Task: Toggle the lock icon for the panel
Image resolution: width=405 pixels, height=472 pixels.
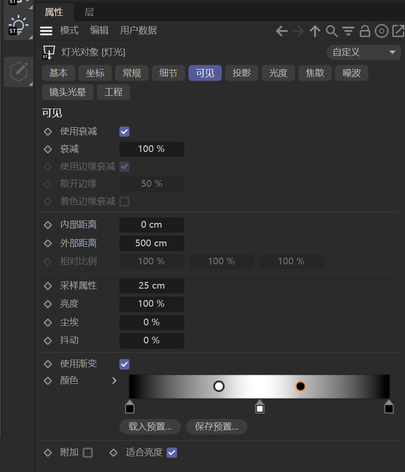Action: click(x=365, y=31)
